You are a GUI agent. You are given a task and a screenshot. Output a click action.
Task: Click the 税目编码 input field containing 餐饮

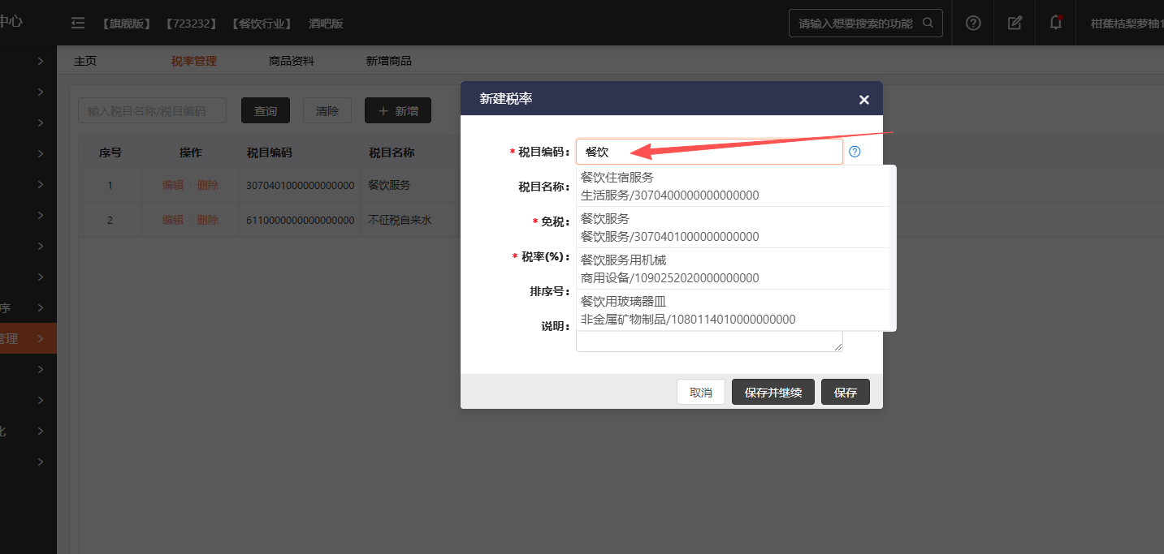(708, 152)
